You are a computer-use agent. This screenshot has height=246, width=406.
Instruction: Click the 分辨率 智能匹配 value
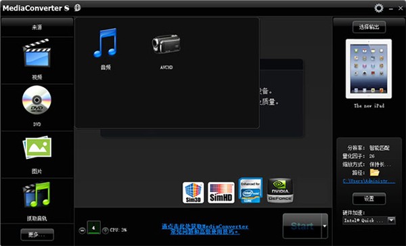click(380, 148)
